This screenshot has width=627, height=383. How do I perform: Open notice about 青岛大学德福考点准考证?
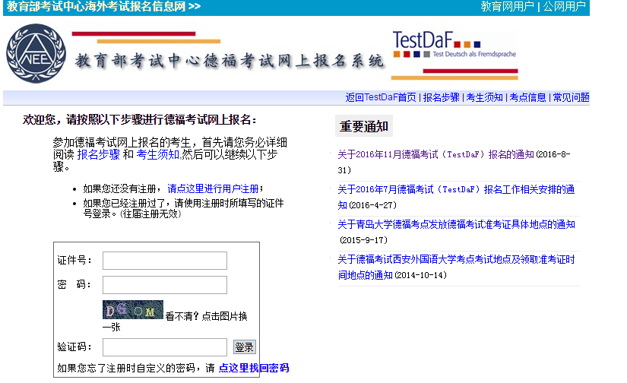456,224
